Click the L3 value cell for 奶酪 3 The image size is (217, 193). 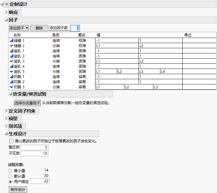pos(168,87)
